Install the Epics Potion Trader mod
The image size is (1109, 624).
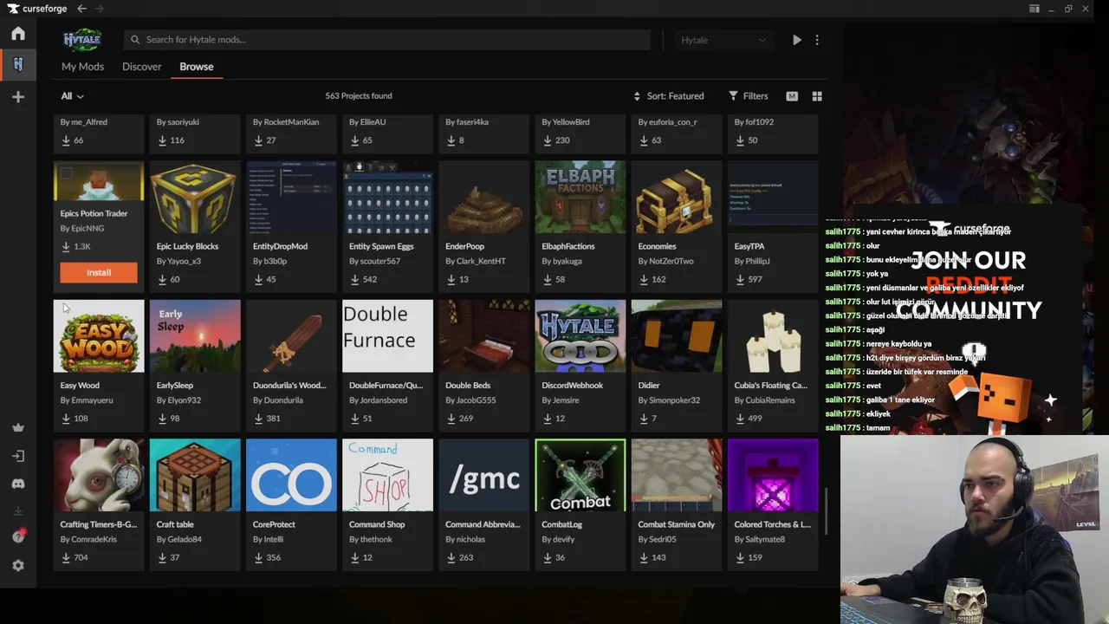point(99,273)
